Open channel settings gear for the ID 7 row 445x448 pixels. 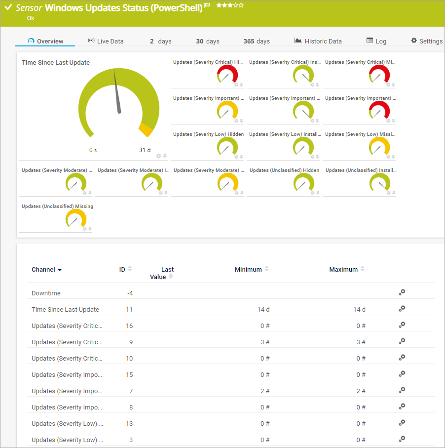(x=402, y=390)
